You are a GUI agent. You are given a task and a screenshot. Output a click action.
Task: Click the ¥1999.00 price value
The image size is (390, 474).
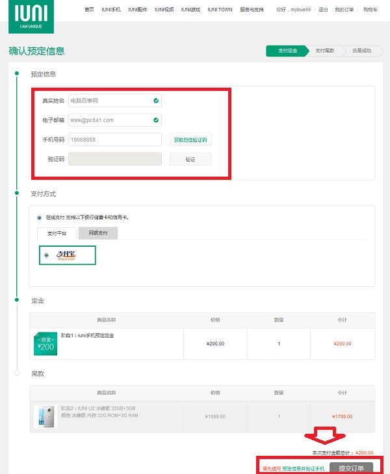tap(215, 417)
